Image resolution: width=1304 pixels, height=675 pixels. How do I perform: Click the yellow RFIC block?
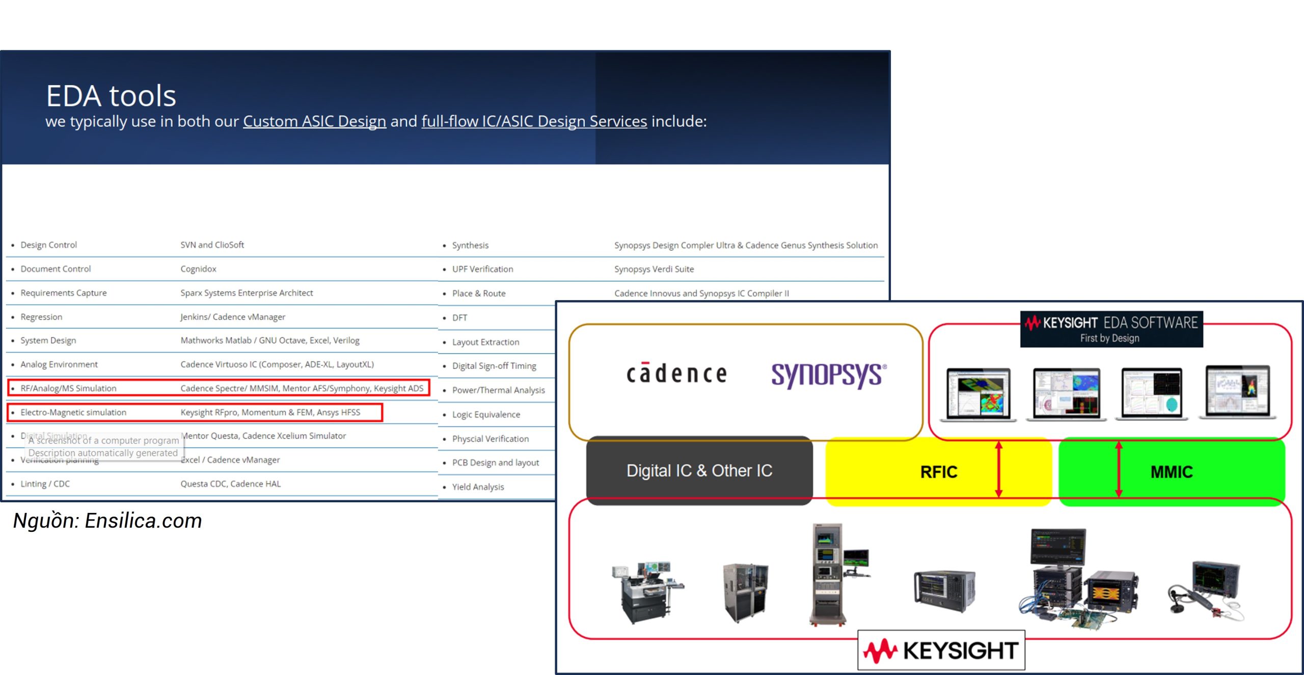(x=938, y=472)
